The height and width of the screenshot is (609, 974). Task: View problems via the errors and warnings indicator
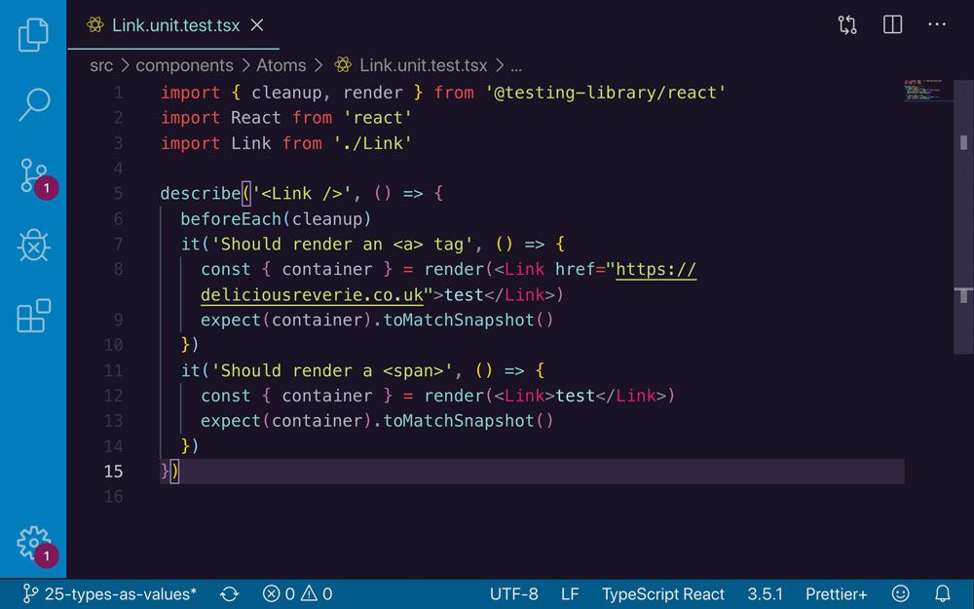point(297,593)
